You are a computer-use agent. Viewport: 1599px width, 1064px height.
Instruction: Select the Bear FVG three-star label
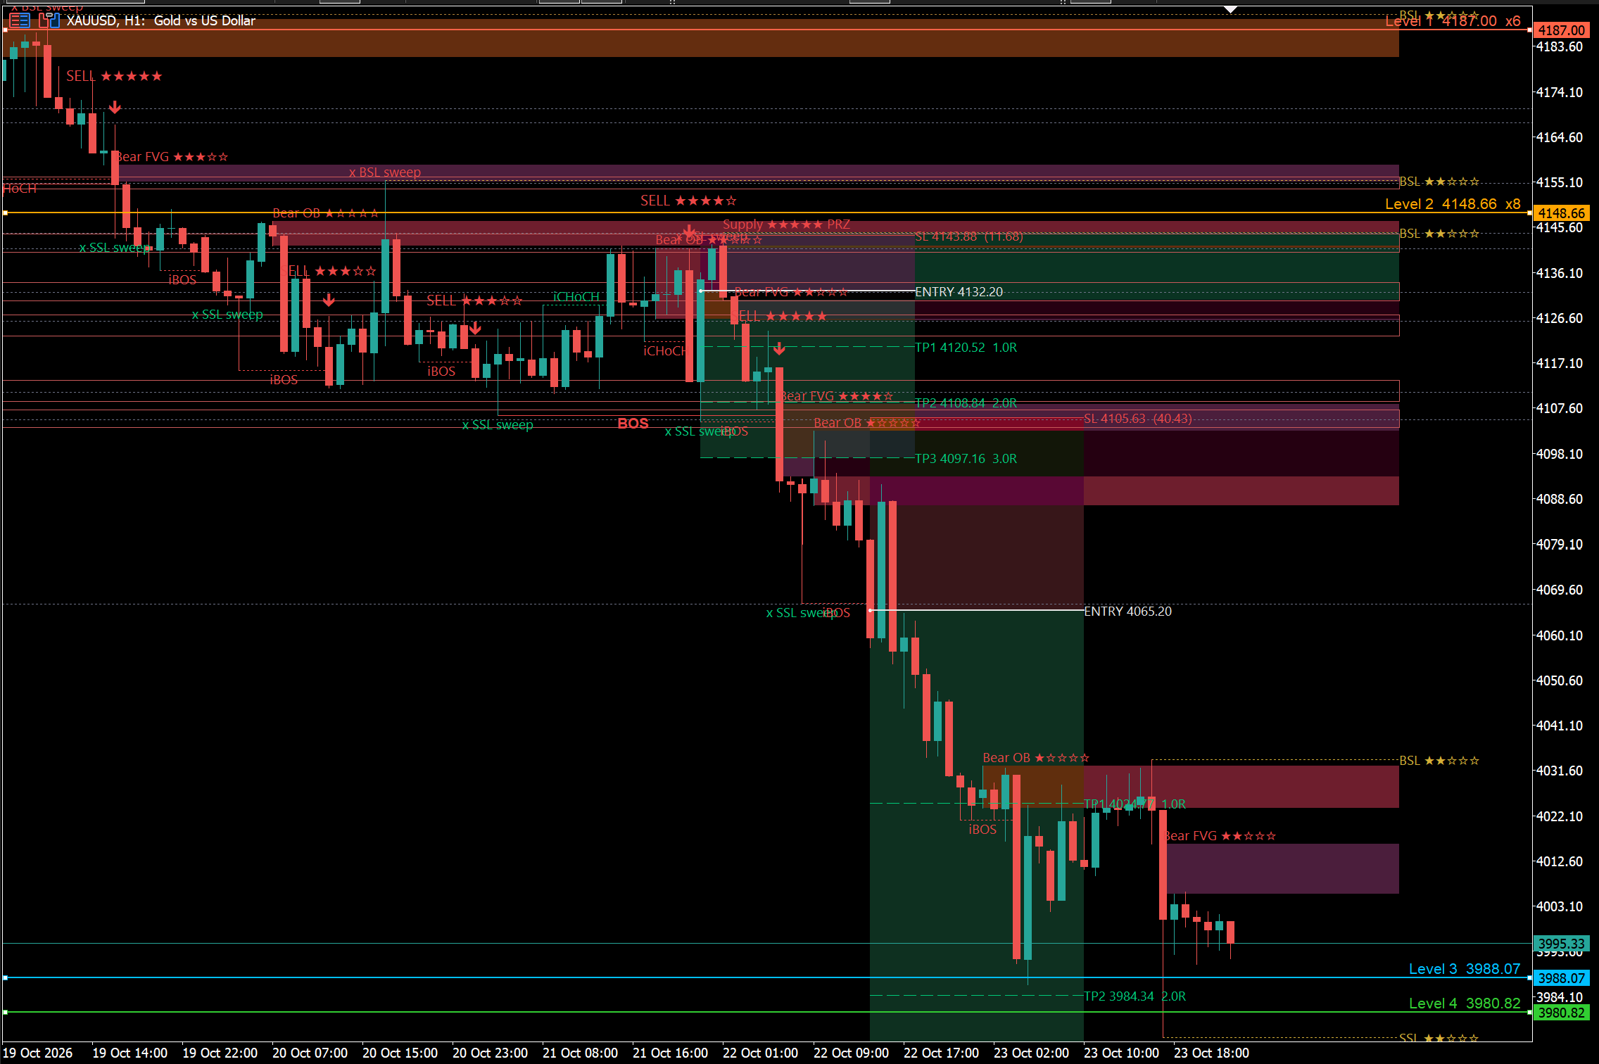coord(171,157)
